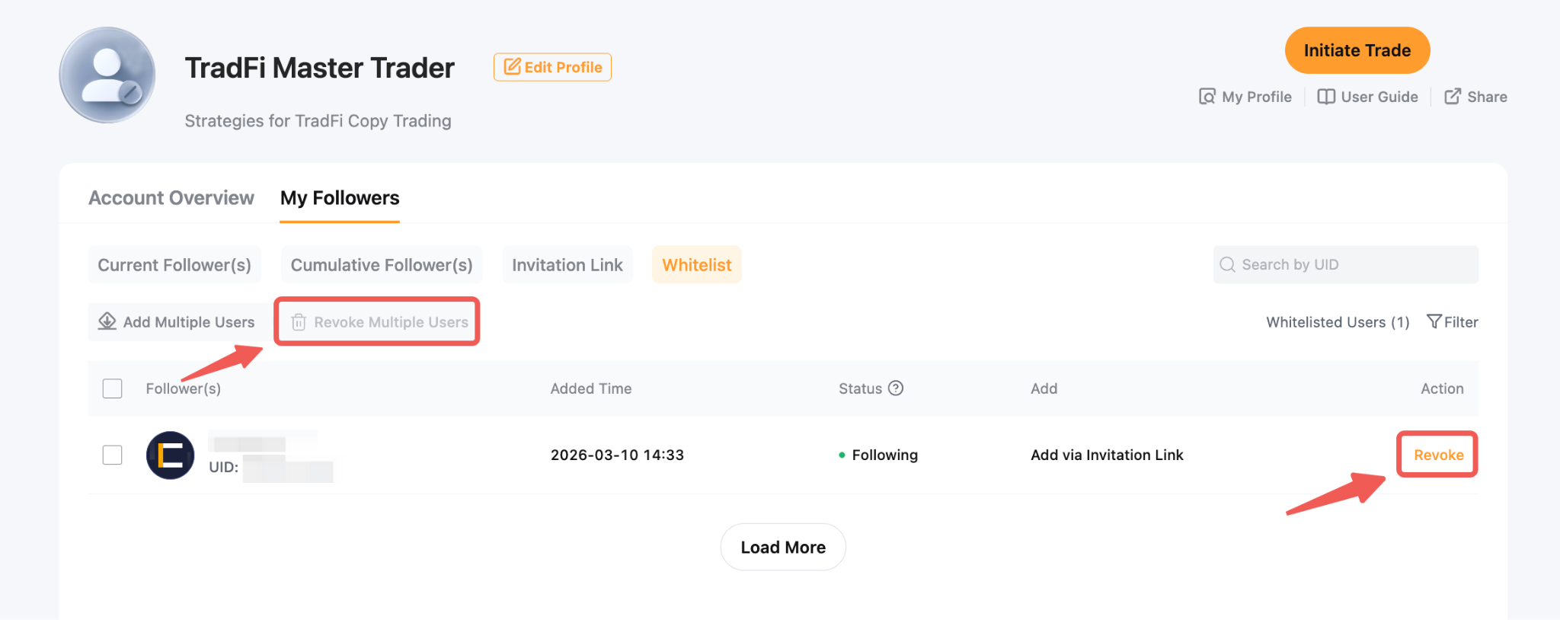Click the profile avatar edit icon

click(130, 93)
